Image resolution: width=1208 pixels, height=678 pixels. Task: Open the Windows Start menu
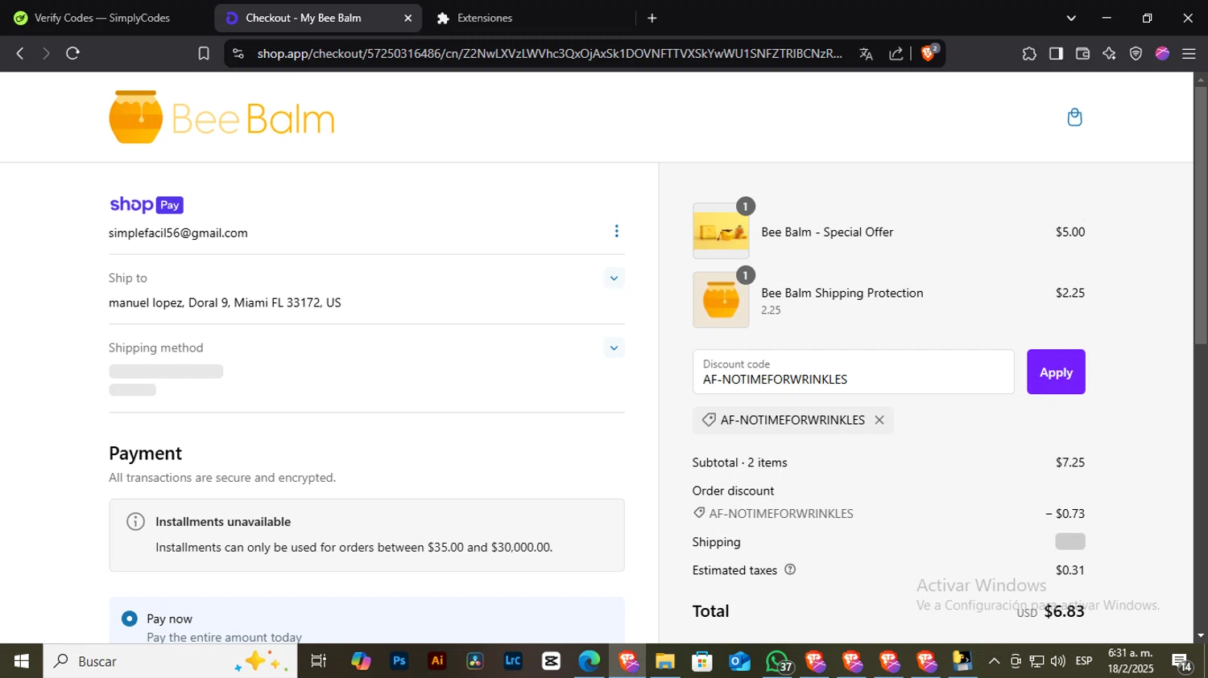click(x=21, y=661)
